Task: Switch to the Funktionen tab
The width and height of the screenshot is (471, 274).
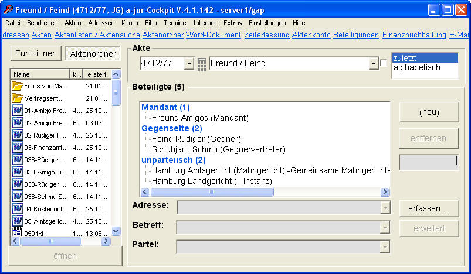Action: tap(36, 53)
